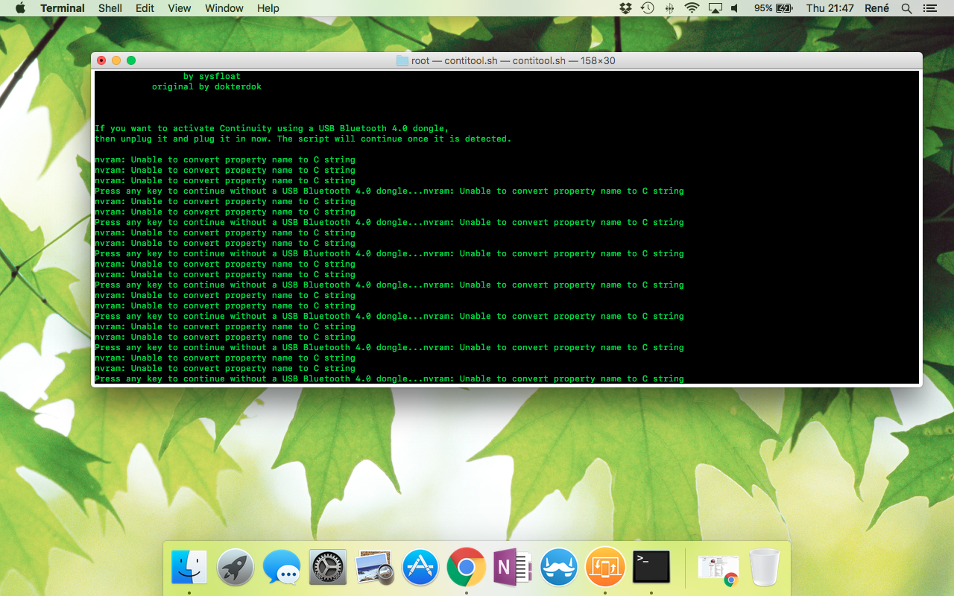
Task: Open the minimized Chrome window in Dock
Action: pos(718,569)
